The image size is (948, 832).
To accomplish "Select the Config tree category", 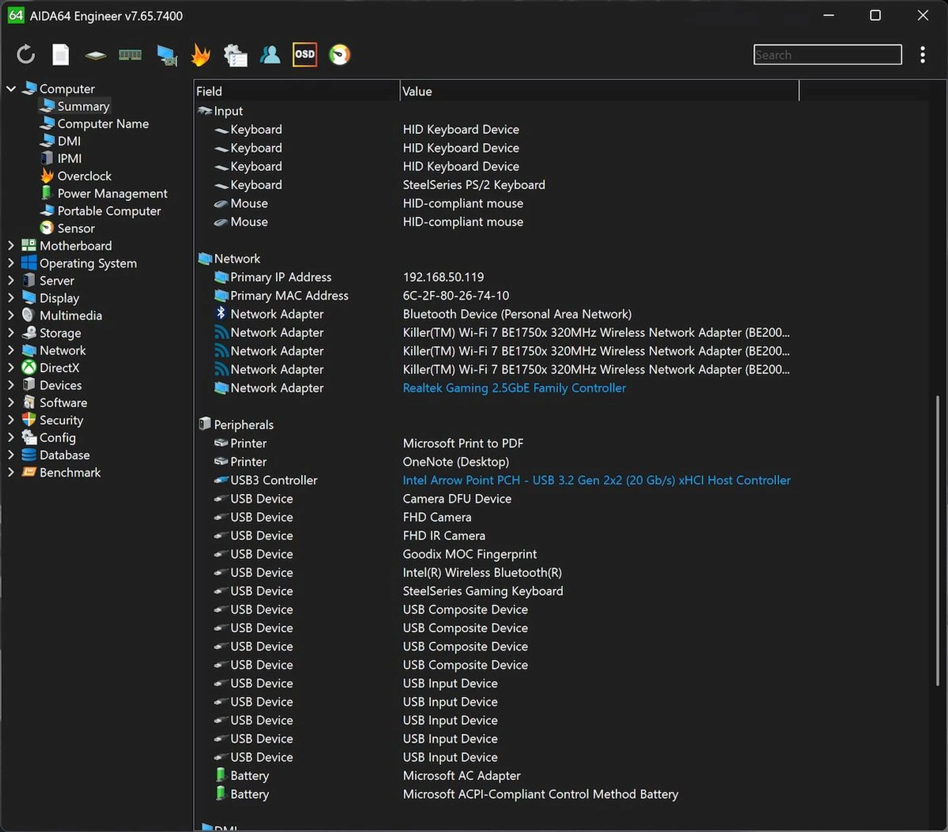I will 58,437.
